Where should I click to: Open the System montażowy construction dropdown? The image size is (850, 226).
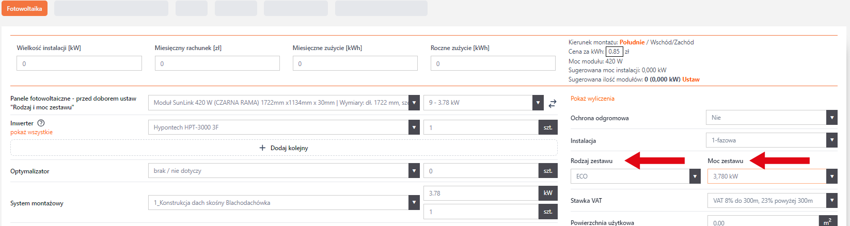click(284, 203)
